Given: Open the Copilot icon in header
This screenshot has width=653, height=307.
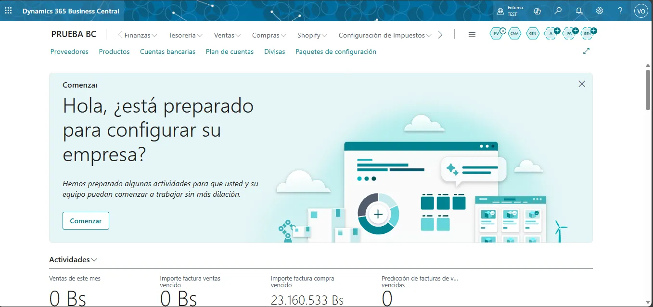Looking at the screenshot, I should tap(538, 11).
